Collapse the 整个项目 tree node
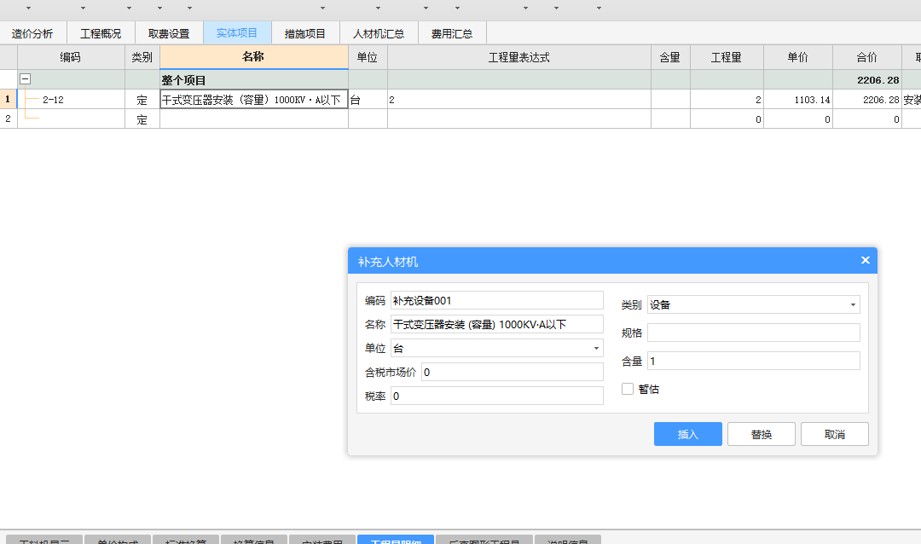The height and width of the screenshot is (544, 921). pyautogui.click(x=26, y=78)
